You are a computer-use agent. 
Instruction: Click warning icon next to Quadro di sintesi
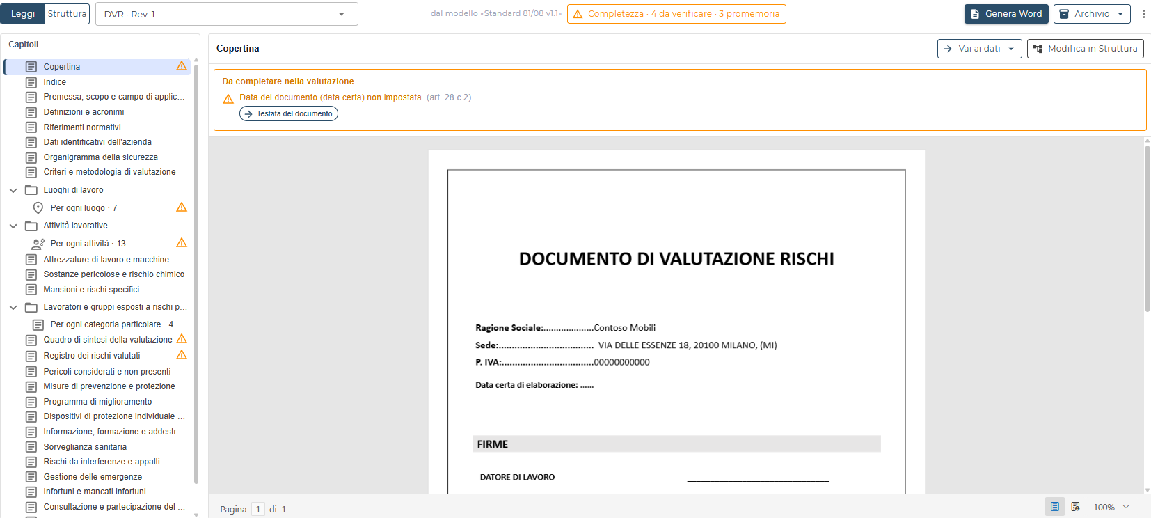tap(182, 339)
